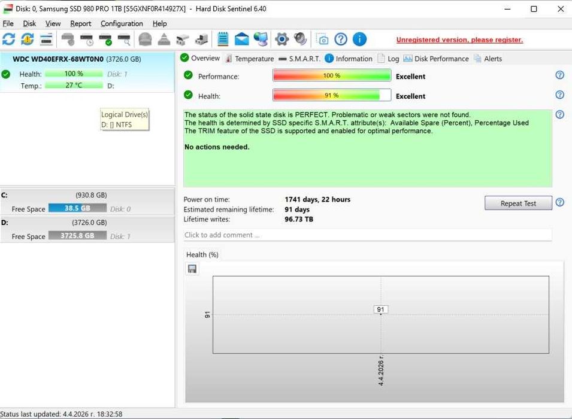Image resolution: width=572 pixels, height=419 pixels.
Task: Click the disk with shield toolbar icon
Action: point(68,39)
